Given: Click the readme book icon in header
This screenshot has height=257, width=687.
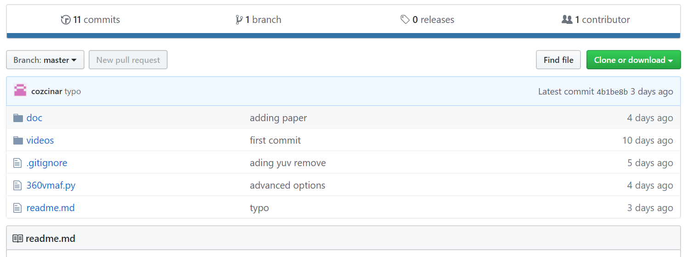Looking at the screenshot, I should tap(17, 239).
